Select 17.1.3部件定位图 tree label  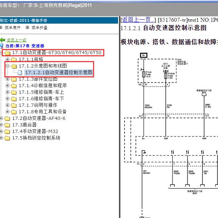click(38, 79)
